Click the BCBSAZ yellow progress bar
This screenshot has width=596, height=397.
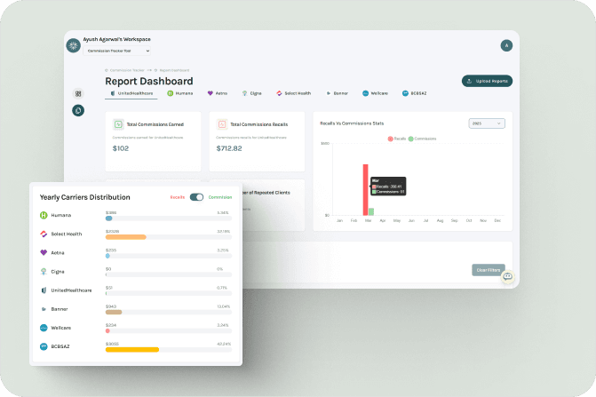(132, 350)
